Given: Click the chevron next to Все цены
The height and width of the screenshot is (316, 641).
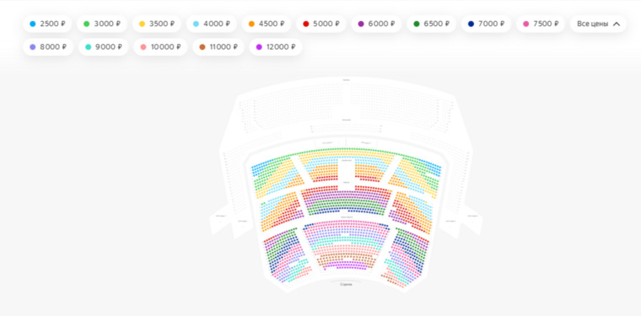Looking at the screenshot, I should click(617, 24).
